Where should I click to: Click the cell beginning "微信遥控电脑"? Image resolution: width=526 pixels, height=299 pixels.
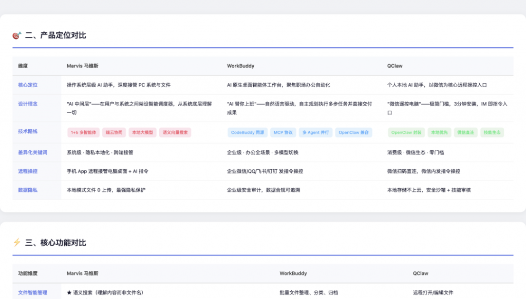pos(447,108)
